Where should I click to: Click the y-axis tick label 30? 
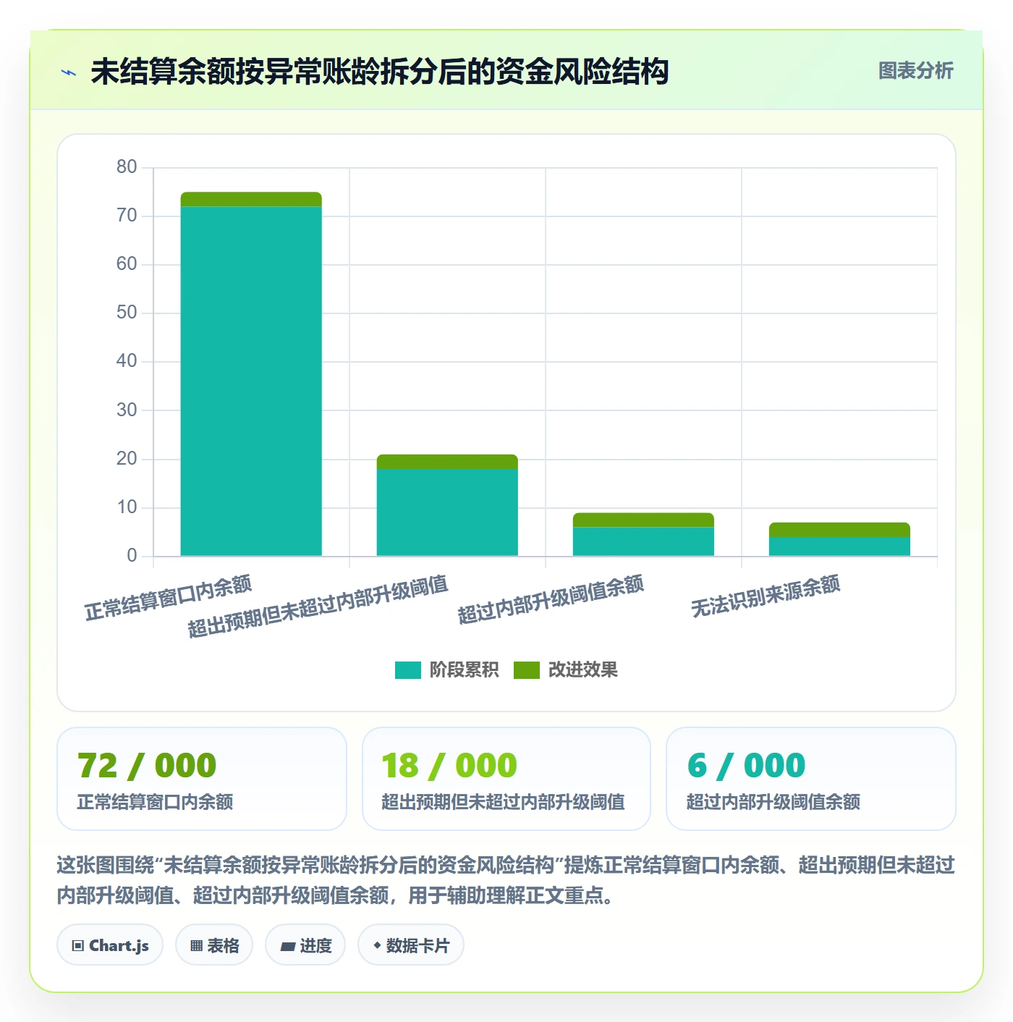[127, 410]
